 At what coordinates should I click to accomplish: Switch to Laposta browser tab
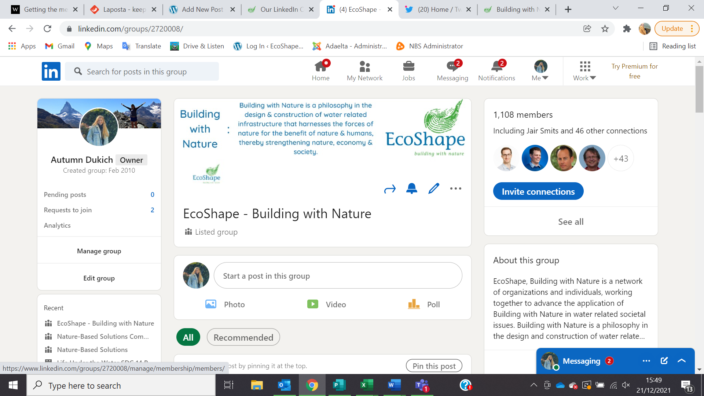tap(124, 10)
